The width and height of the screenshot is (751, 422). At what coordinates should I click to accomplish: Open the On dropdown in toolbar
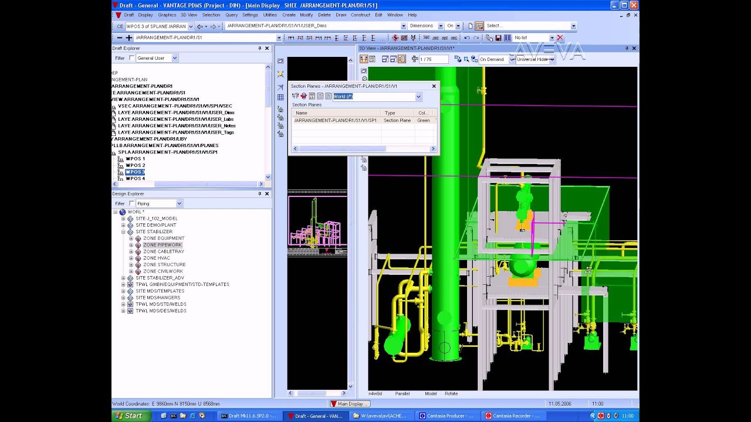pos(458,26)
